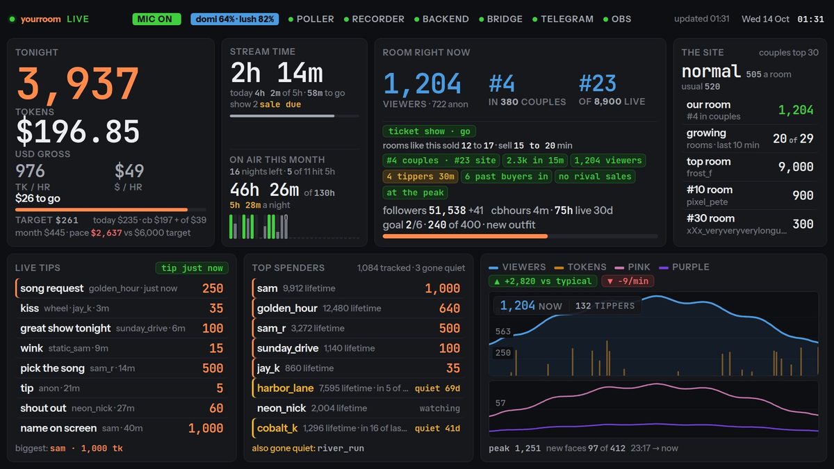Select the shout out tip from neon_nick
Image resolution: width=834 pixels, height=469 pixels.
point(121,409)
